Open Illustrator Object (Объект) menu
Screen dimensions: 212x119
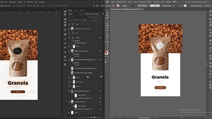click(130, 2)
